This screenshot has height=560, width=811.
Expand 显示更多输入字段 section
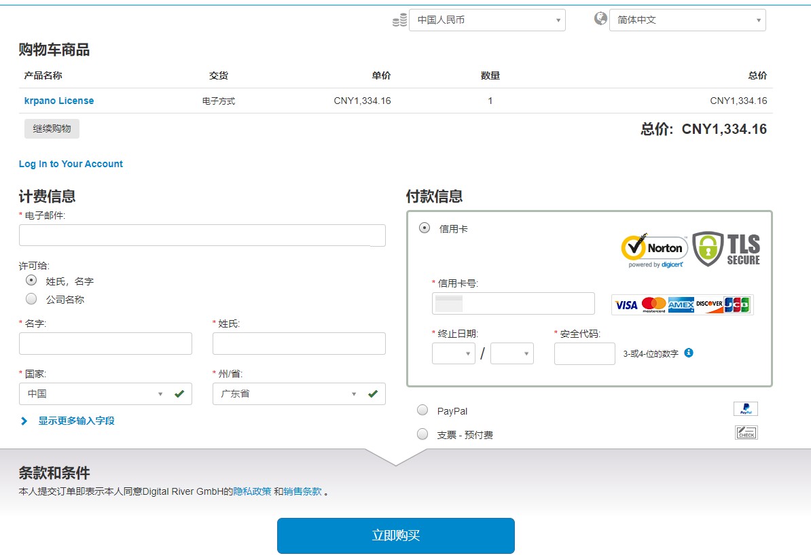75,421
